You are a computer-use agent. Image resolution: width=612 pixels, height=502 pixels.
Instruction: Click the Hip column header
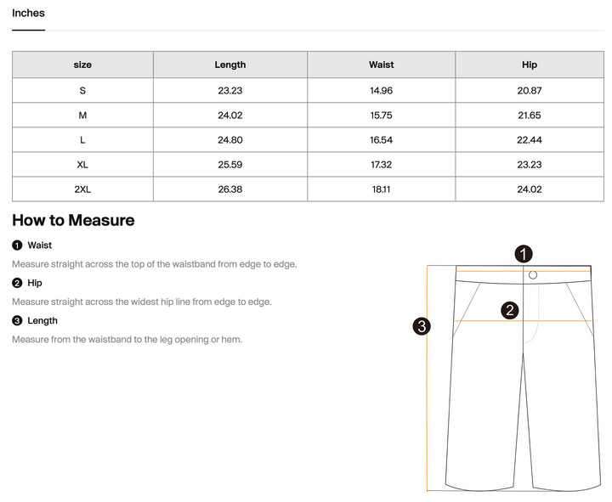point(530,65)
